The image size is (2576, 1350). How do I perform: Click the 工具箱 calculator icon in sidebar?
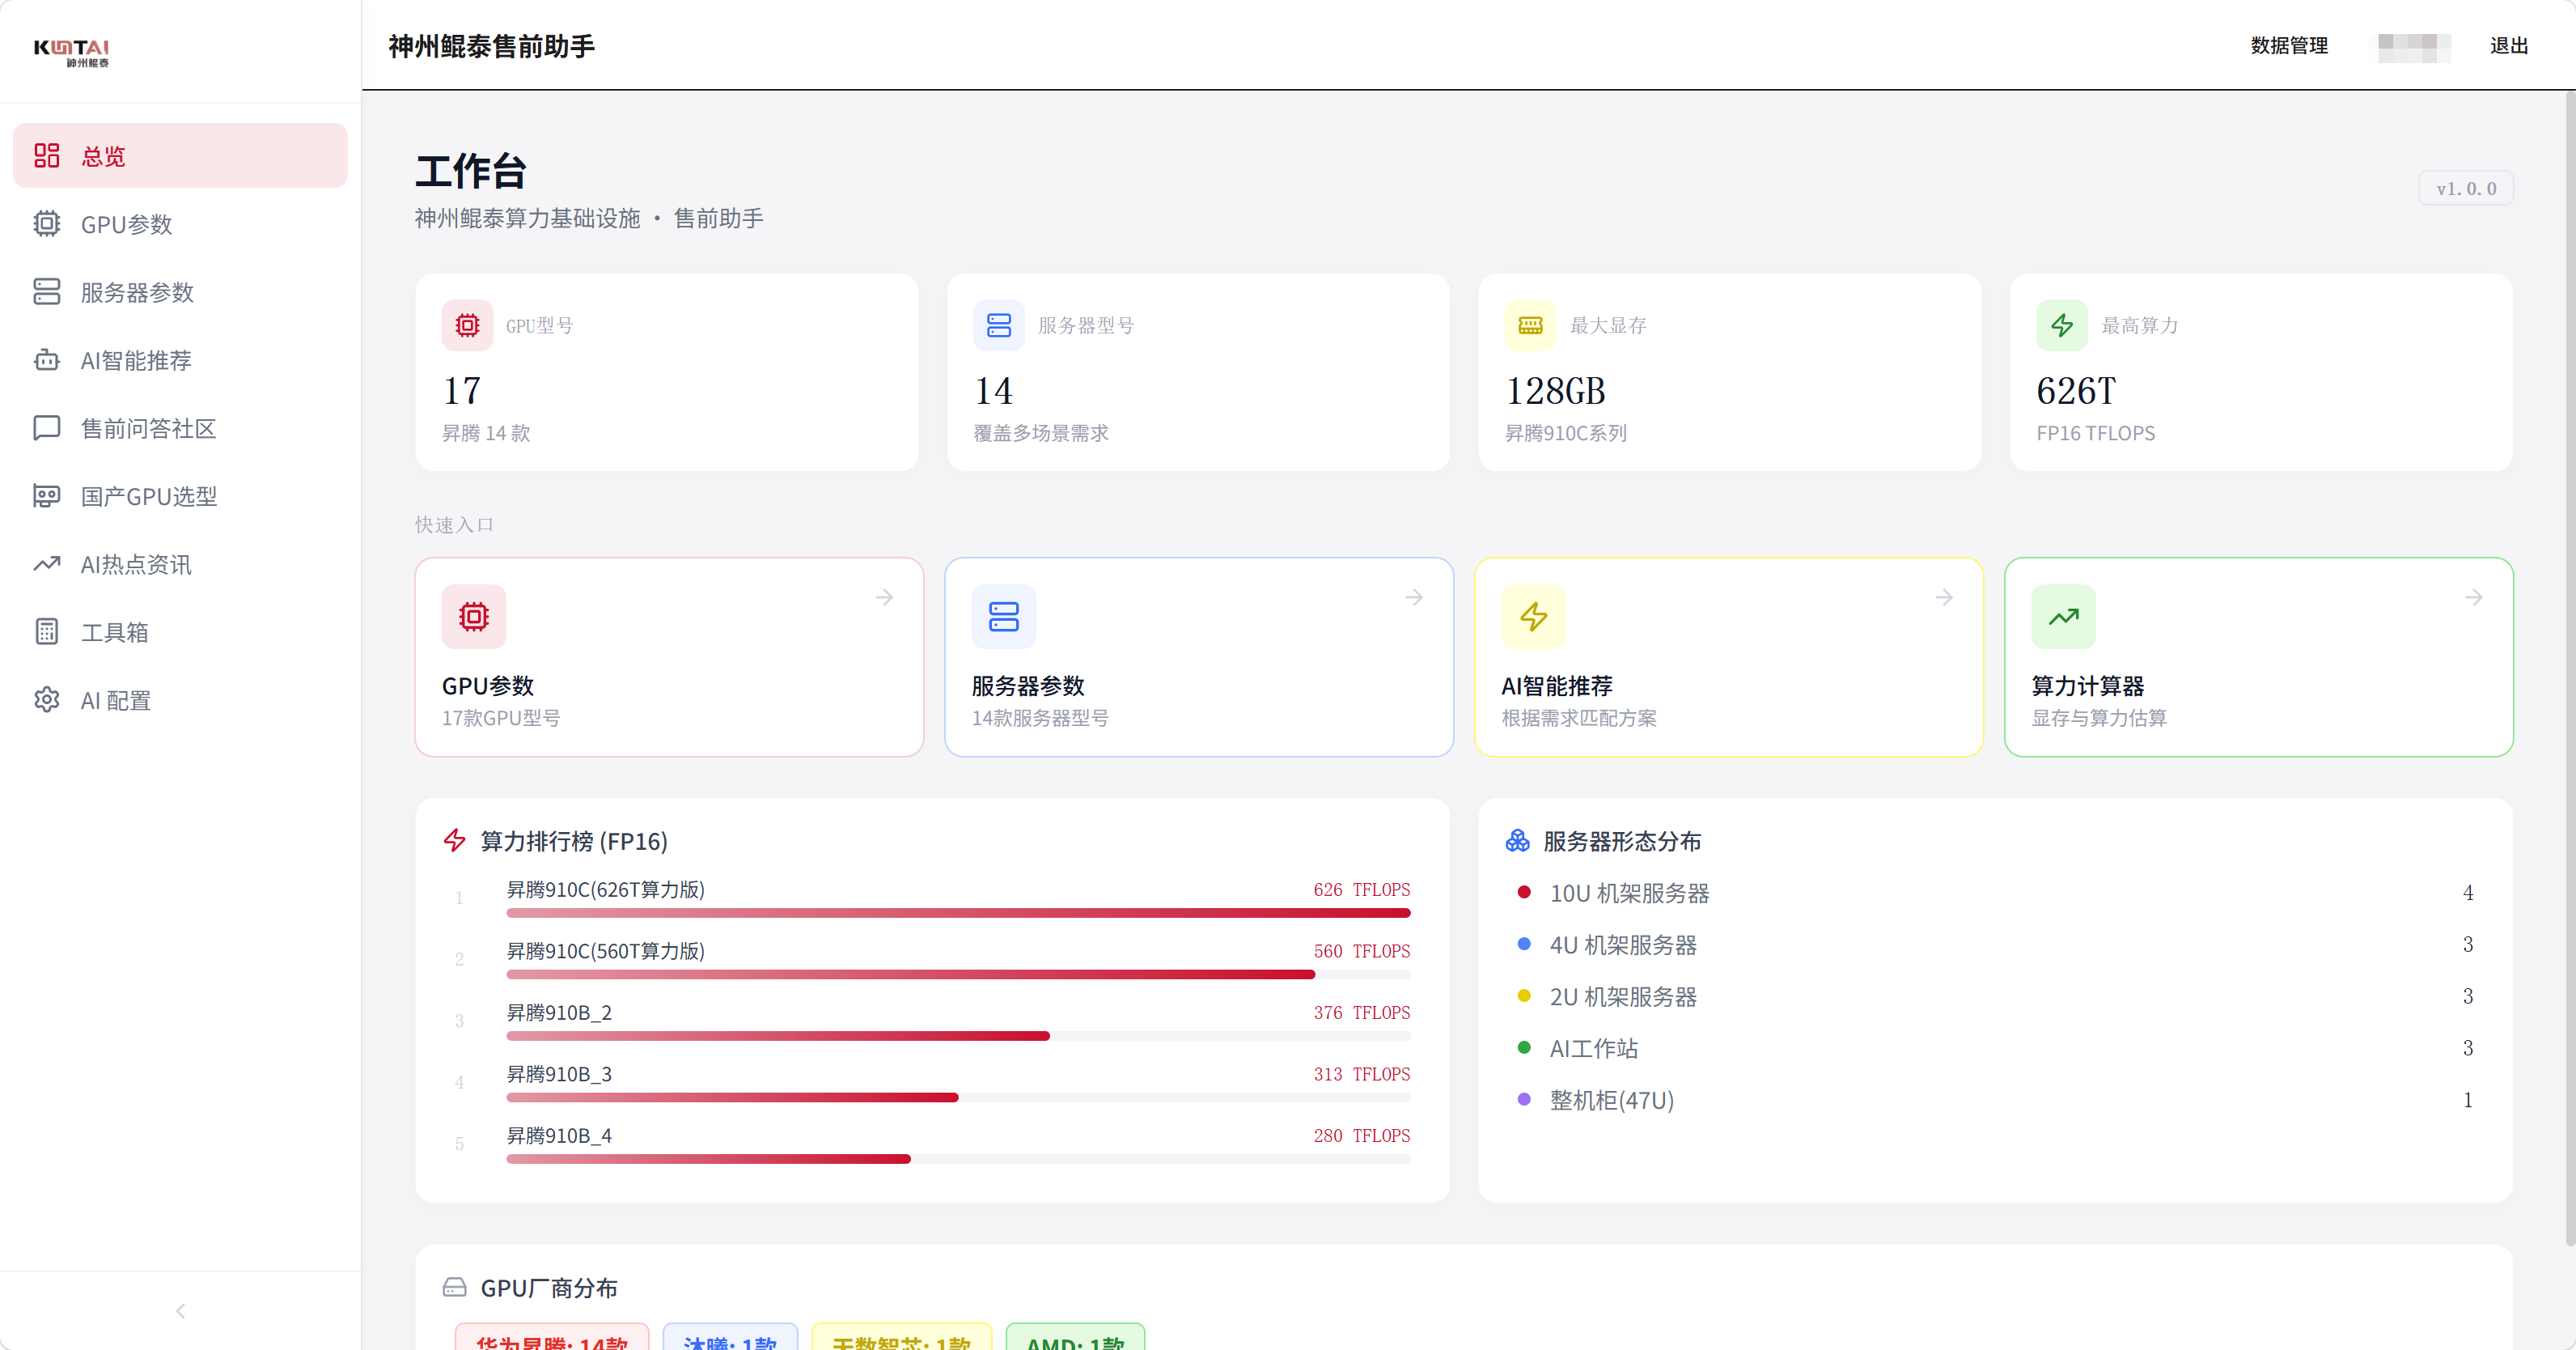(x=47, y=632)
